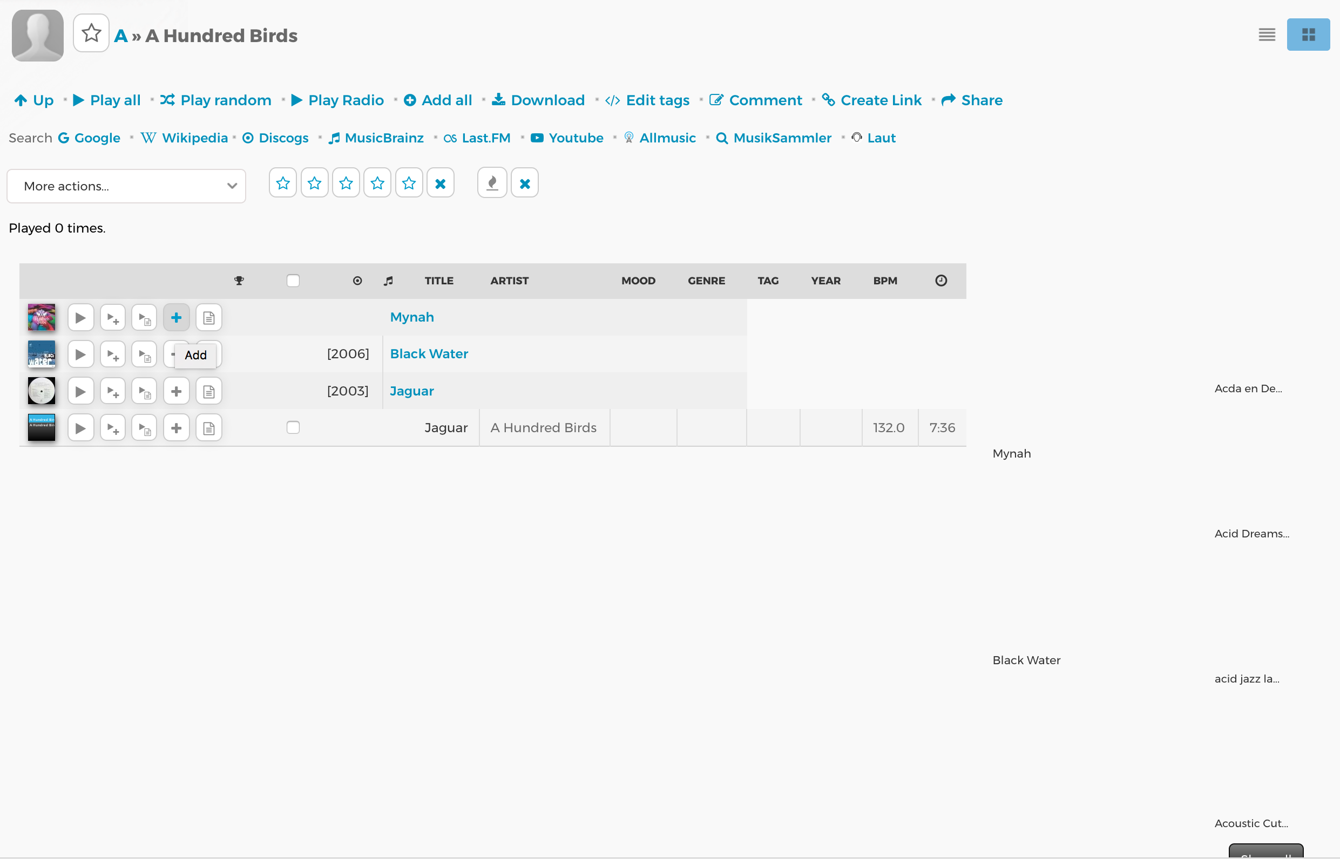Remove the star rating with the X button

click(x=441, y=183)
